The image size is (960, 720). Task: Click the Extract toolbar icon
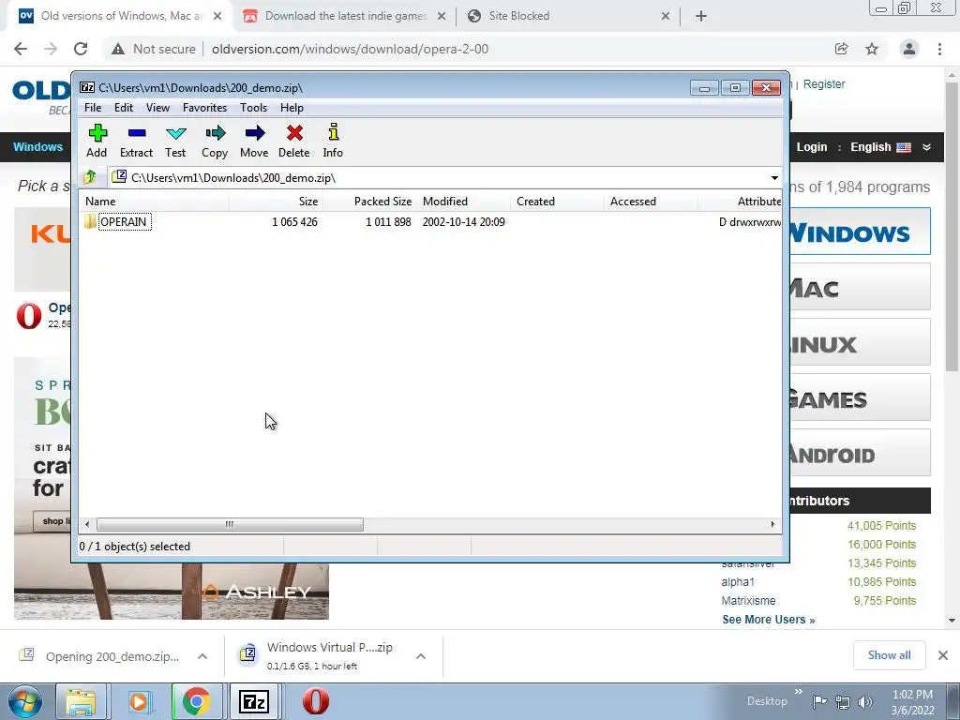(x=136, y=141)
